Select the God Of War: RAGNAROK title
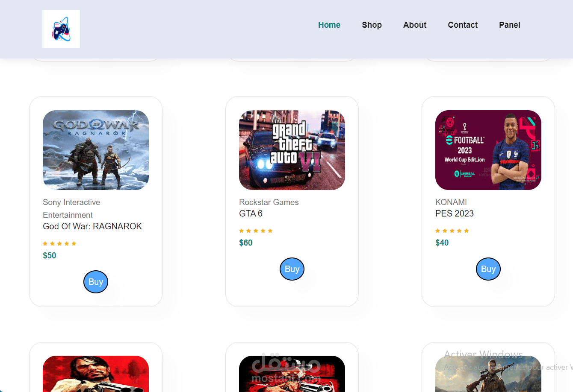The width and height of the screenshot is (573, 392). 92,226
